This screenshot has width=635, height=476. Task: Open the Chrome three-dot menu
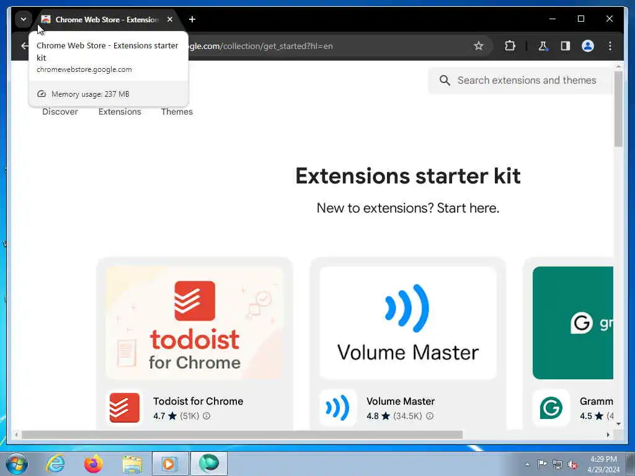[x=610, y=46]
